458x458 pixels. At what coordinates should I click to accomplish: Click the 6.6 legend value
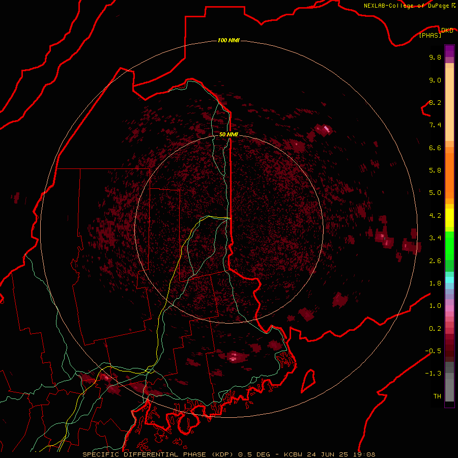435,148
